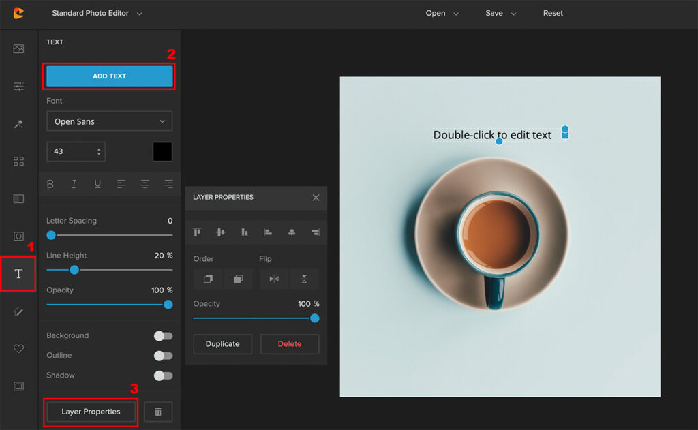Click the ADD TEXT button
Viewport: 698px width, 430px height.
[110, 76]
